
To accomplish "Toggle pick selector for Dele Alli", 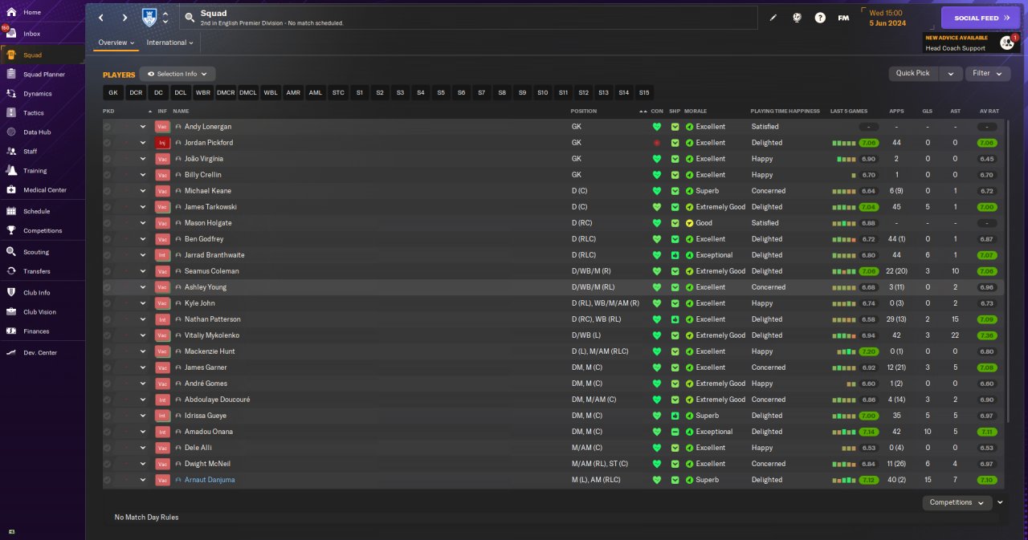I will coord(108,448).
